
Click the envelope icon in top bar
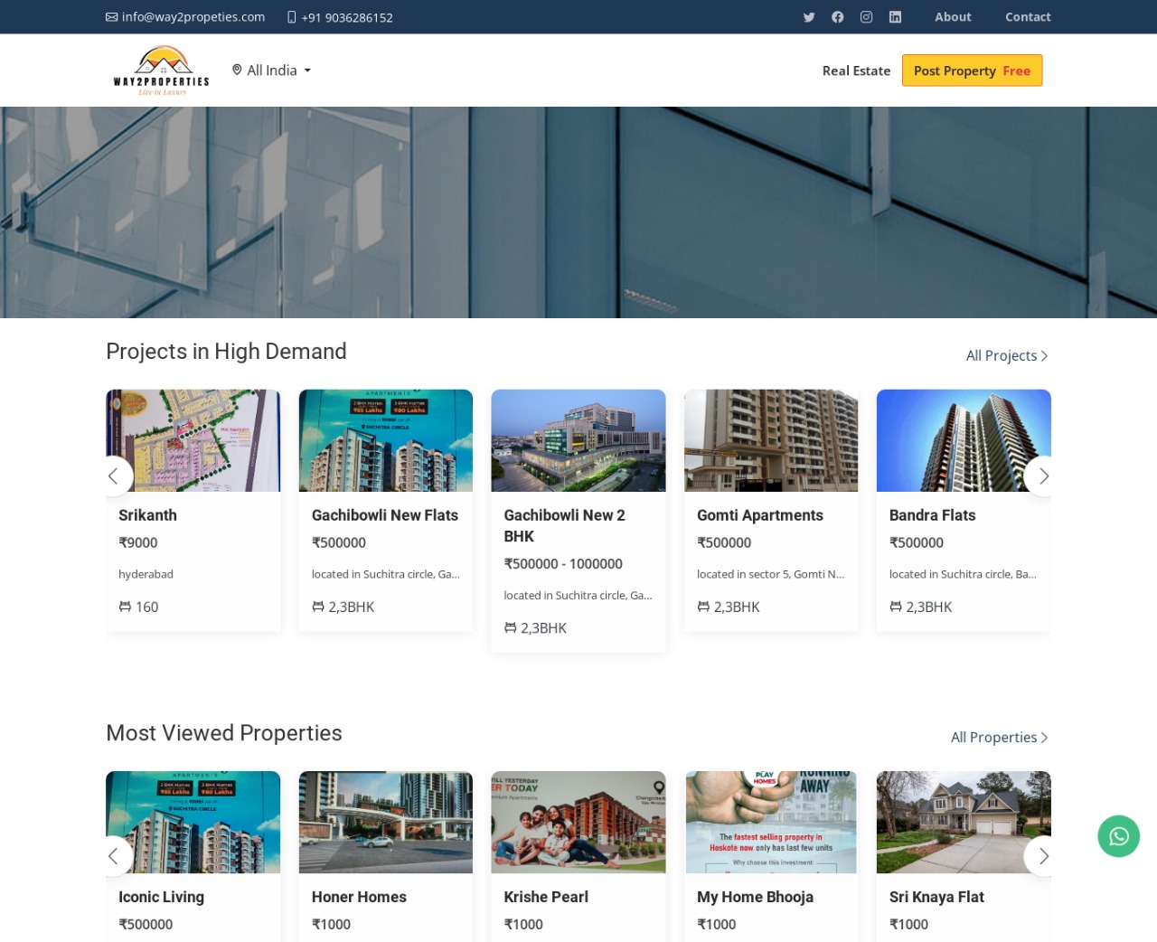pyautogui.click(x=112, y=17)
